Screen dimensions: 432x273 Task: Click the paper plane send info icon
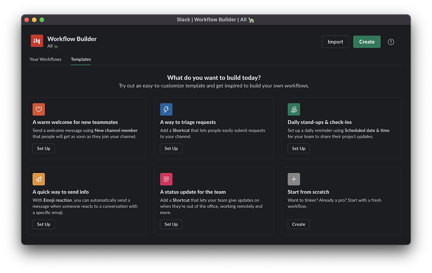tap(39, 179)
